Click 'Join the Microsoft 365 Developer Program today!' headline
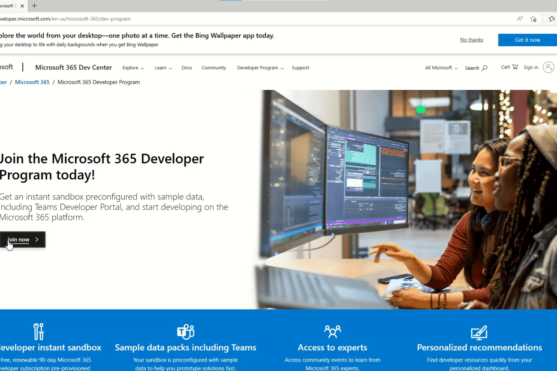The width and height of the screenshot is (557, 371). [x=102, y=166]
